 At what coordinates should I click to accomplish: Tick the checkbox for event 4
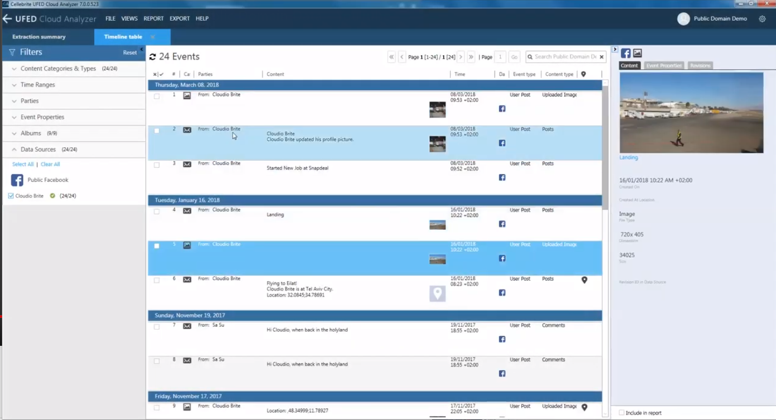157,212
